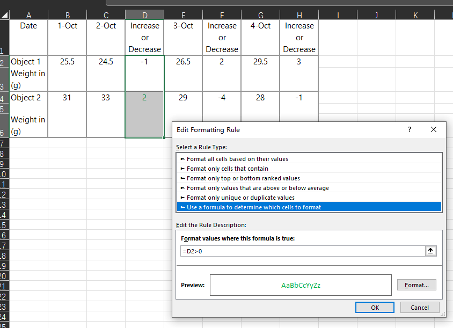Click the cell with value 25.5

[x=67, y=73]
